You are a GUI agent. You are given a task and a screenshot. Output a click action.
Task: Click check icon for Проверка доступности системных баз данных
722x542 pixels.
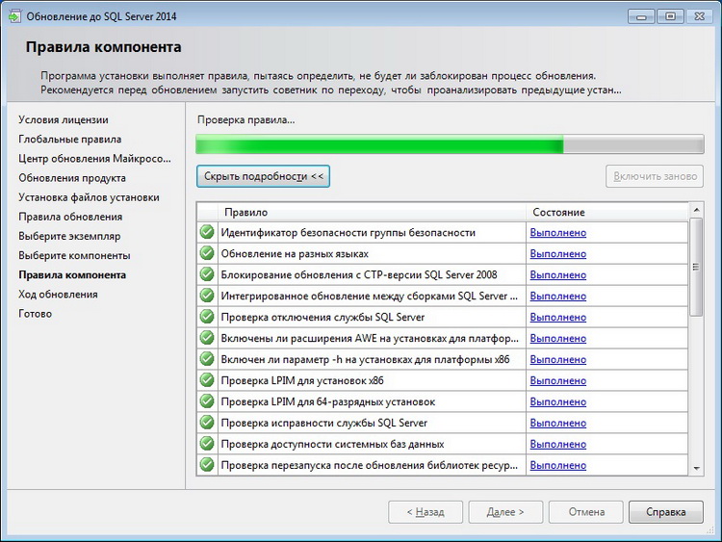[x=207, y=444]
